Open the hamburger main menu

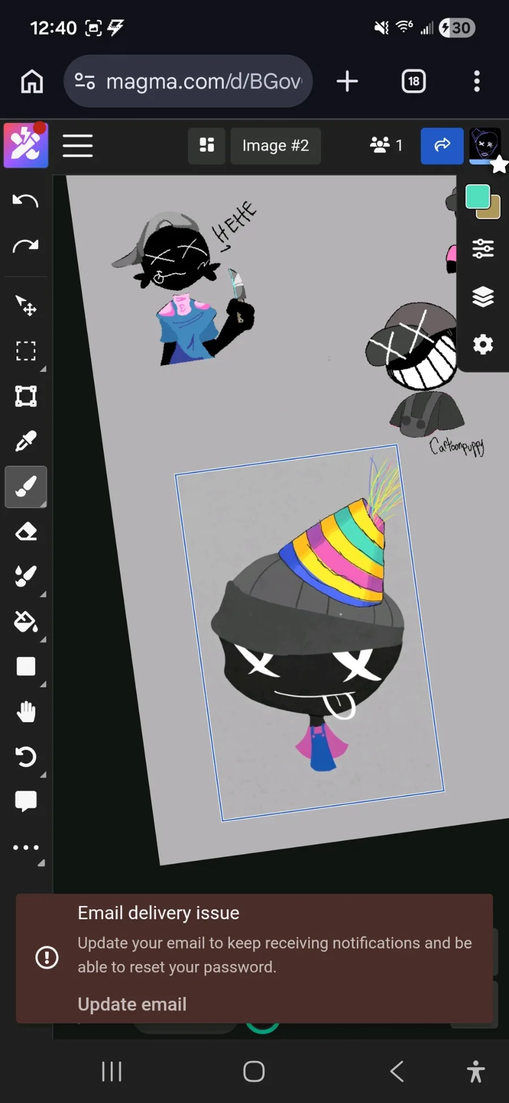pos(77,146)
